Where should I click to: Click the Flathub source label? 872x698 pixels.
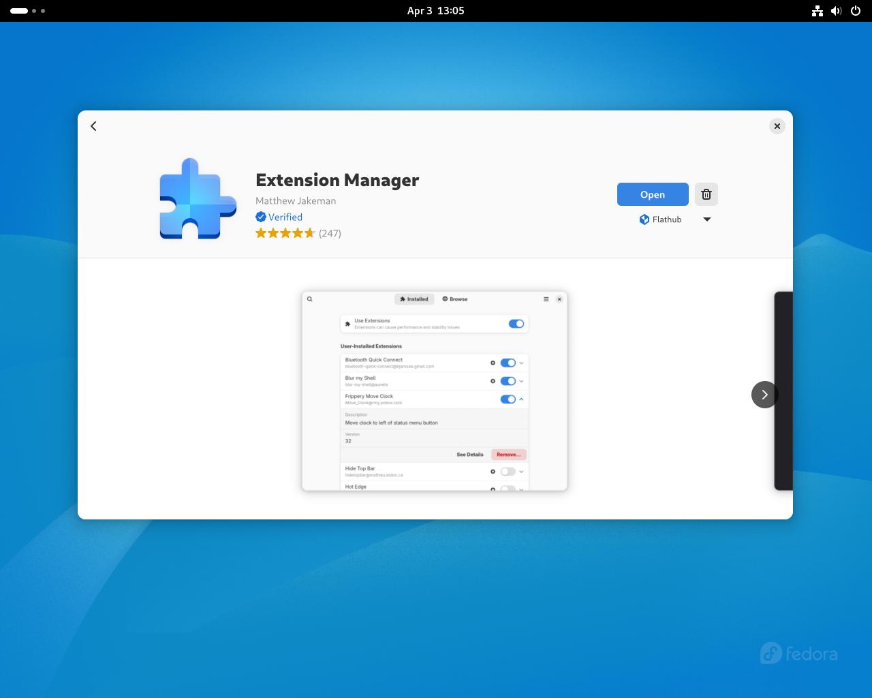(x=660, y=219)
